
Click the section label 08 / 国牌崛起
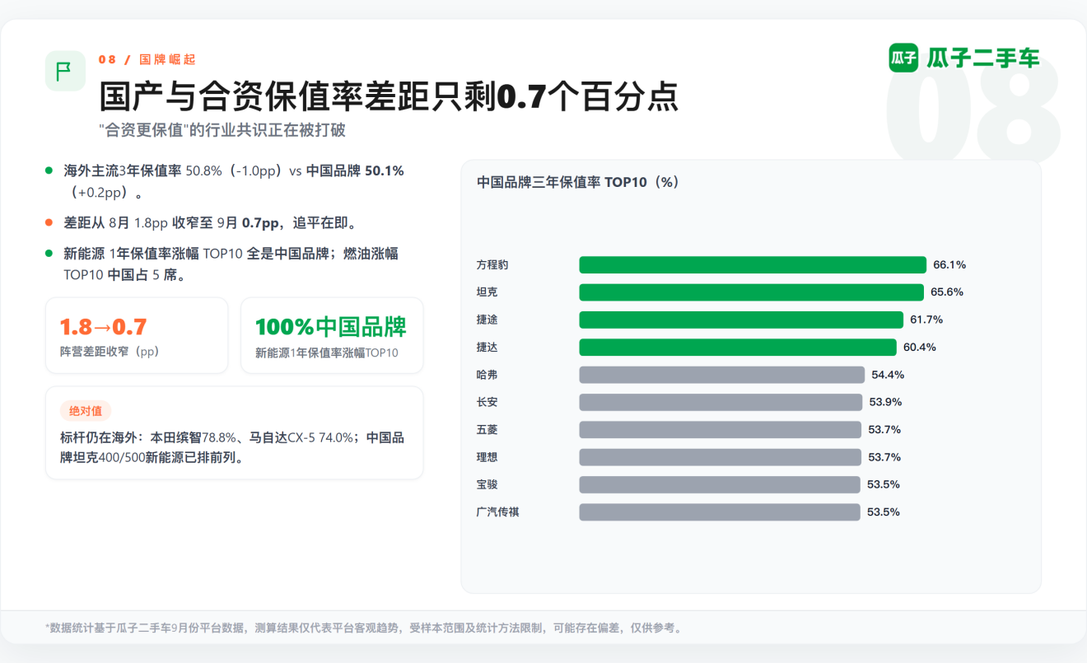pyautogui.click(x=147, y=59)
